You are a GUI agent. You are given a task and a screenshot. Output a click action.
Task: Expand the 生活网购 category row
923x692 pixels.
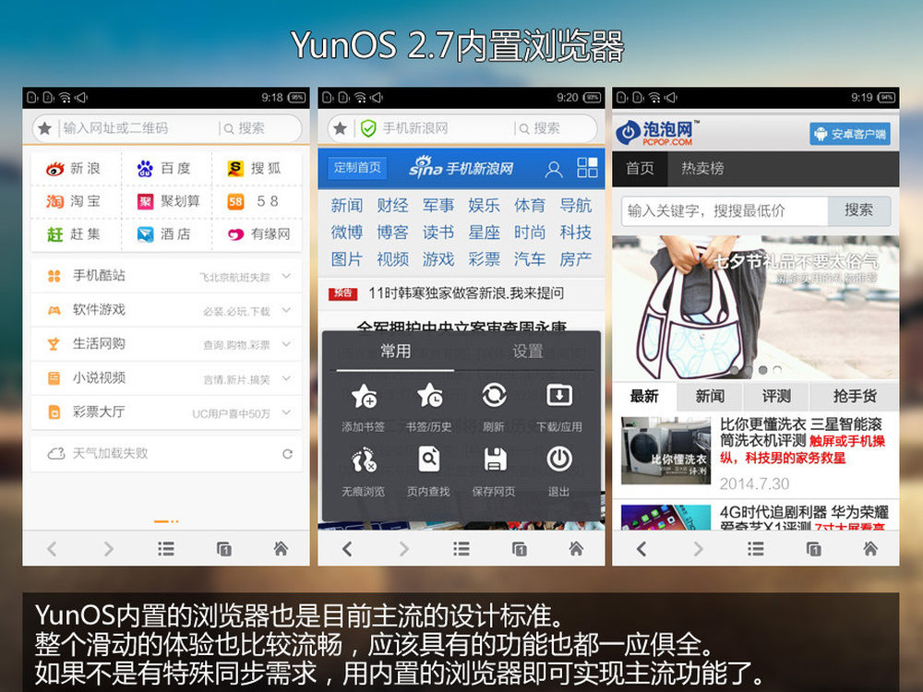coord(166,343)
